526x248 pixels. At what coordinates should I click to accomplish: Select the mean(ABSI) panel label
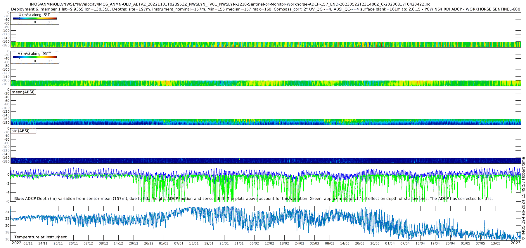[23, 92]
